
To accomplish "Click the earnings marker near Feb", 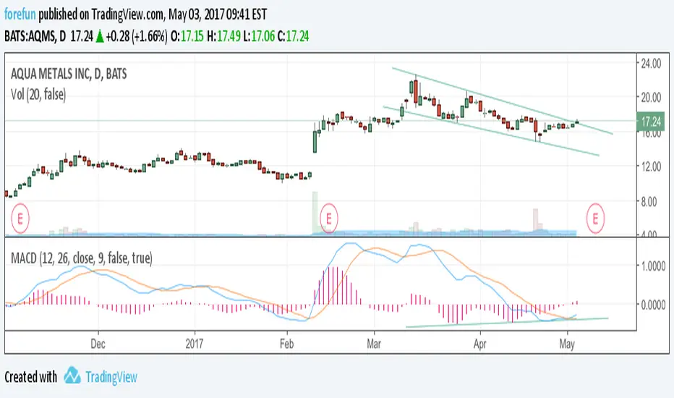I will pos(329,219).
